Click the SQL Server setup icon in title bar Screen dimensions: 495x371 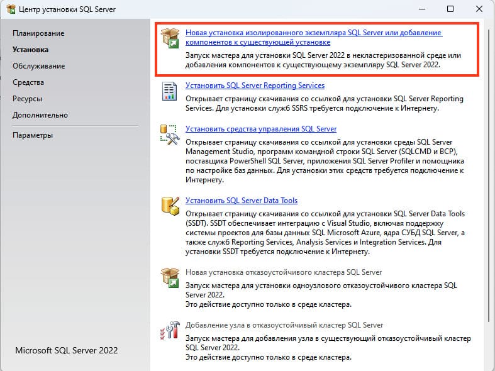pyautogui.click(x=11, y=9)
